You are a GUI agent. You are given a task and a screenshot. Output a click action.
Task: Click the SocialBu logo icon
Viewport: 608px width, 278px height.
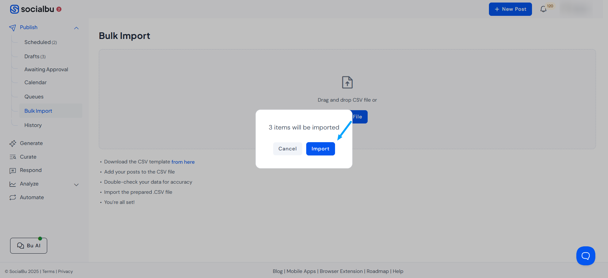(x=14, y=9)
